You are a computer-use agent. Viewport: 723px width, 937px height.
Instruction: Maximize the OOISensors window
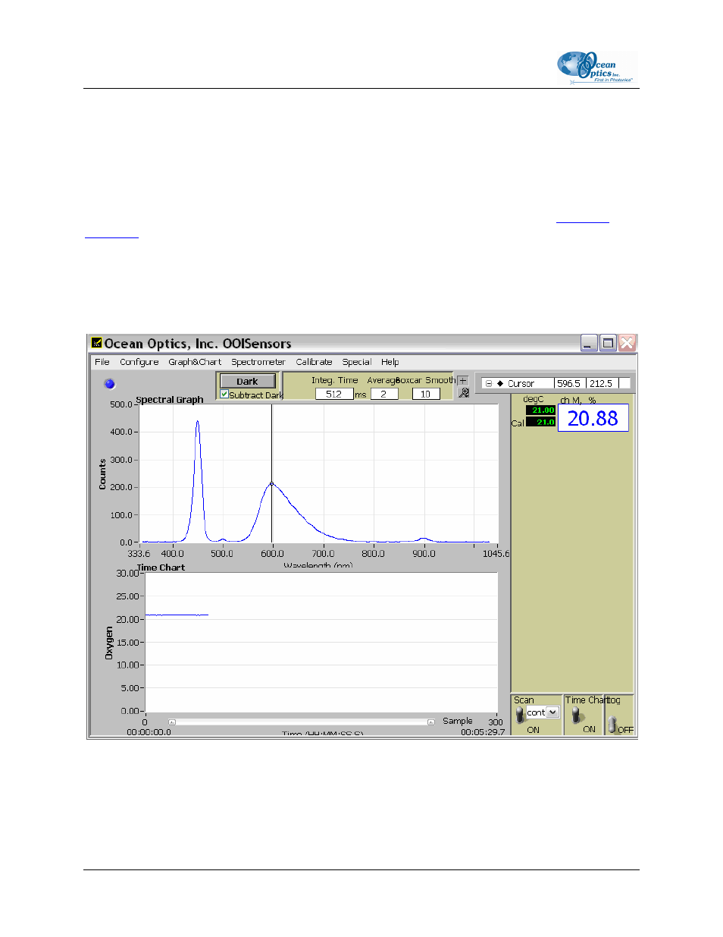point(608,343)
